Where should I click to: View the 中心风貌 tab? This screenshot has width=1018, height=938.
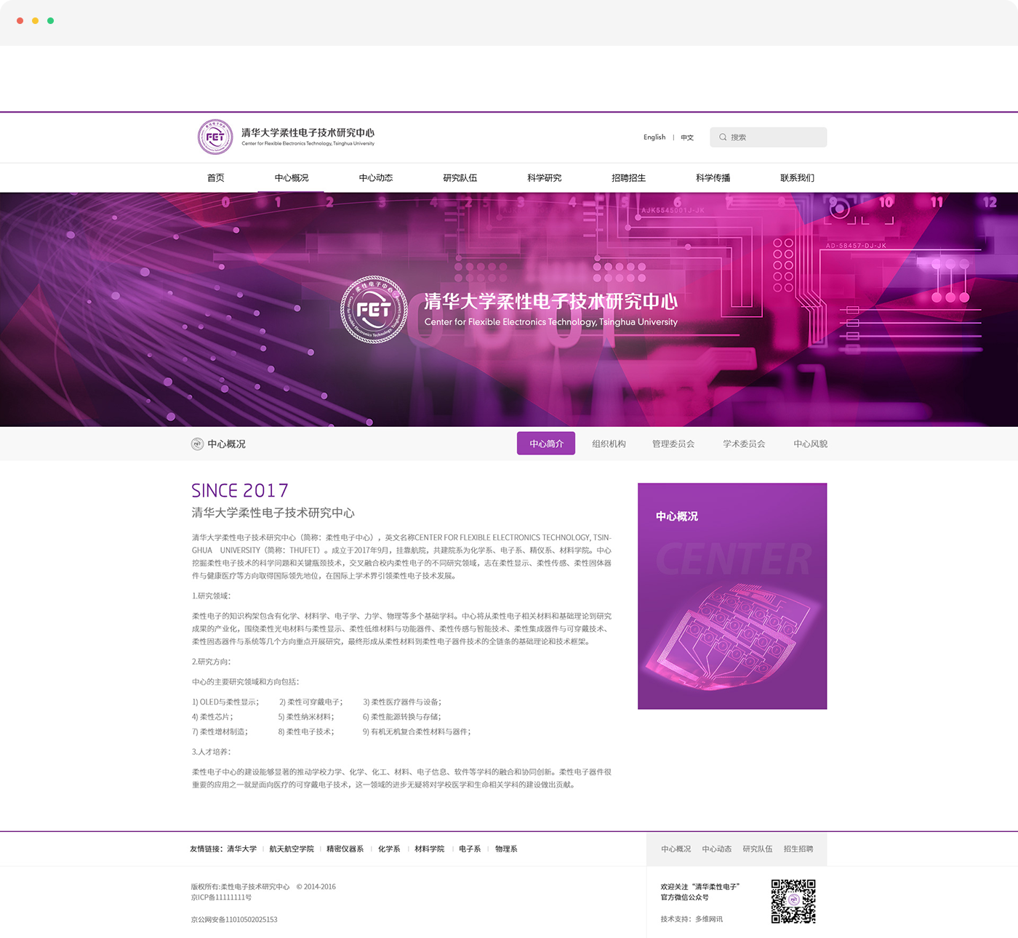tap(810, 444)
